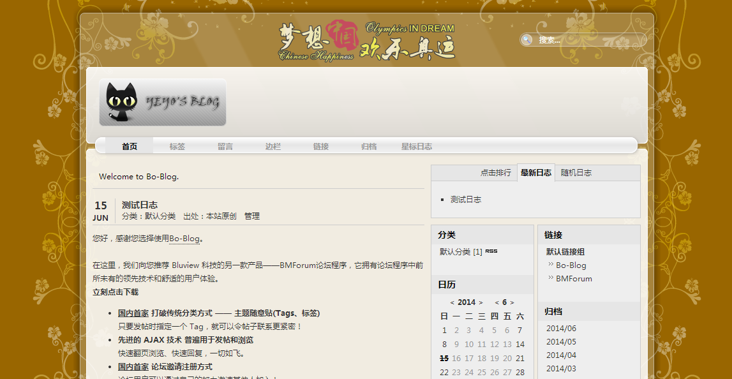Go to next year arrow after 2014
732x379 pixels.
[x=481, y=302]
